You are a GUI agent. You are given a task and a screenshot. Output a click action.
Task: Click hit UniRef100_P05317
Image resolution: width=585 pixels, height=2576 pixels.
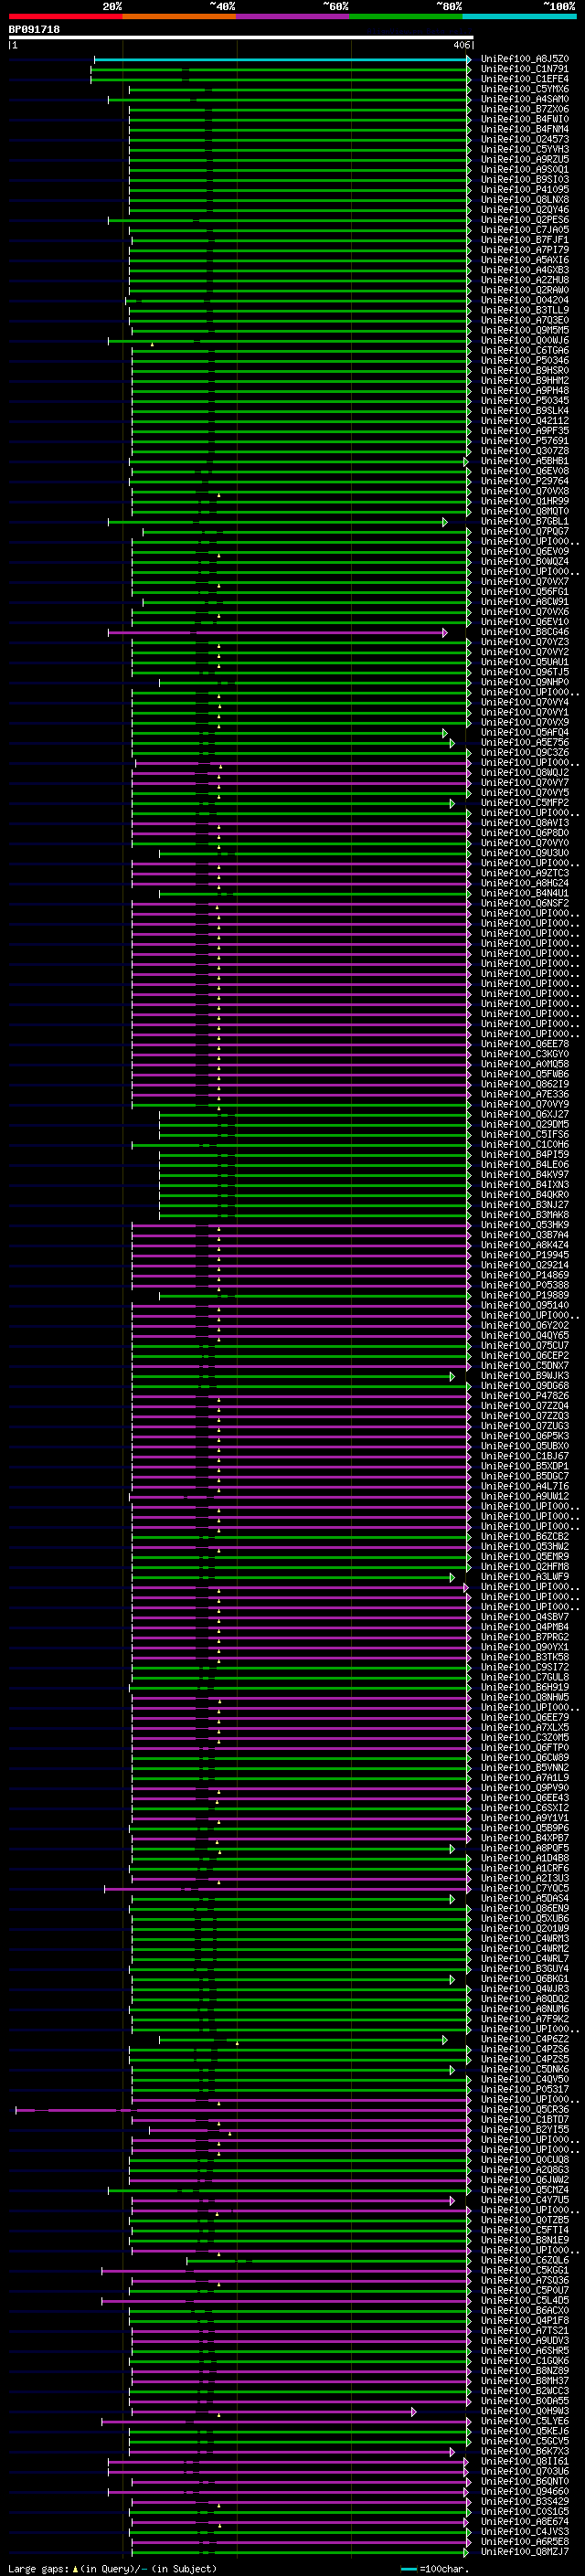(525, 2090)
